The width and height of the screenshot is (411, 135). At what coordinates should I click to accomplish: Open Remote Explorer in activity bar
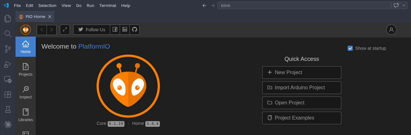click(x=8, y=79)
